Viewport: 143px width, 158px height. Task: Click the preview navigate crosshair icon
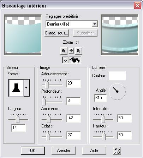pos(71,51)
